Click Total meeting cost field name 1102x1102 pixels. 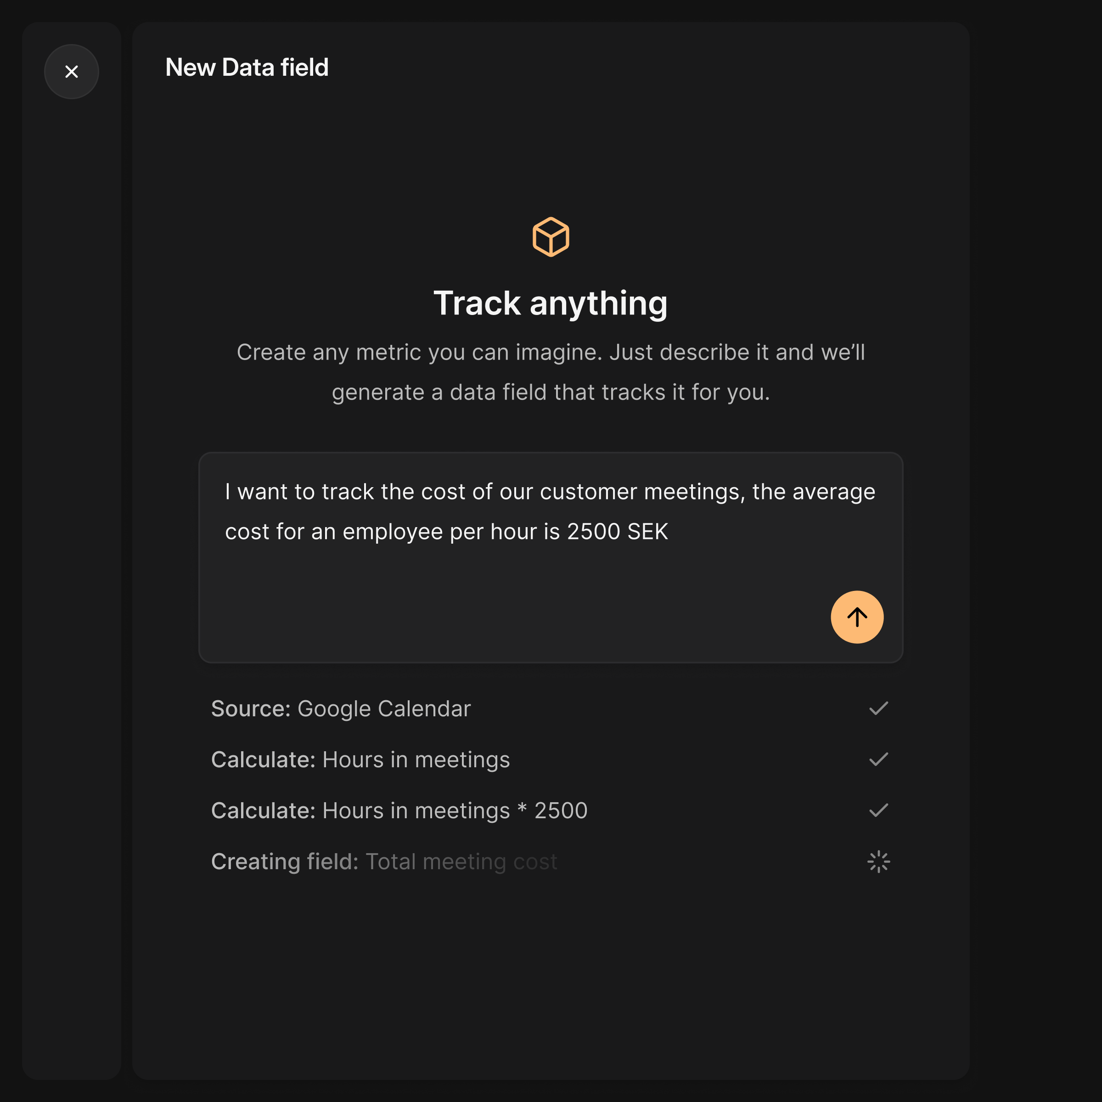(x=461, y=862)
